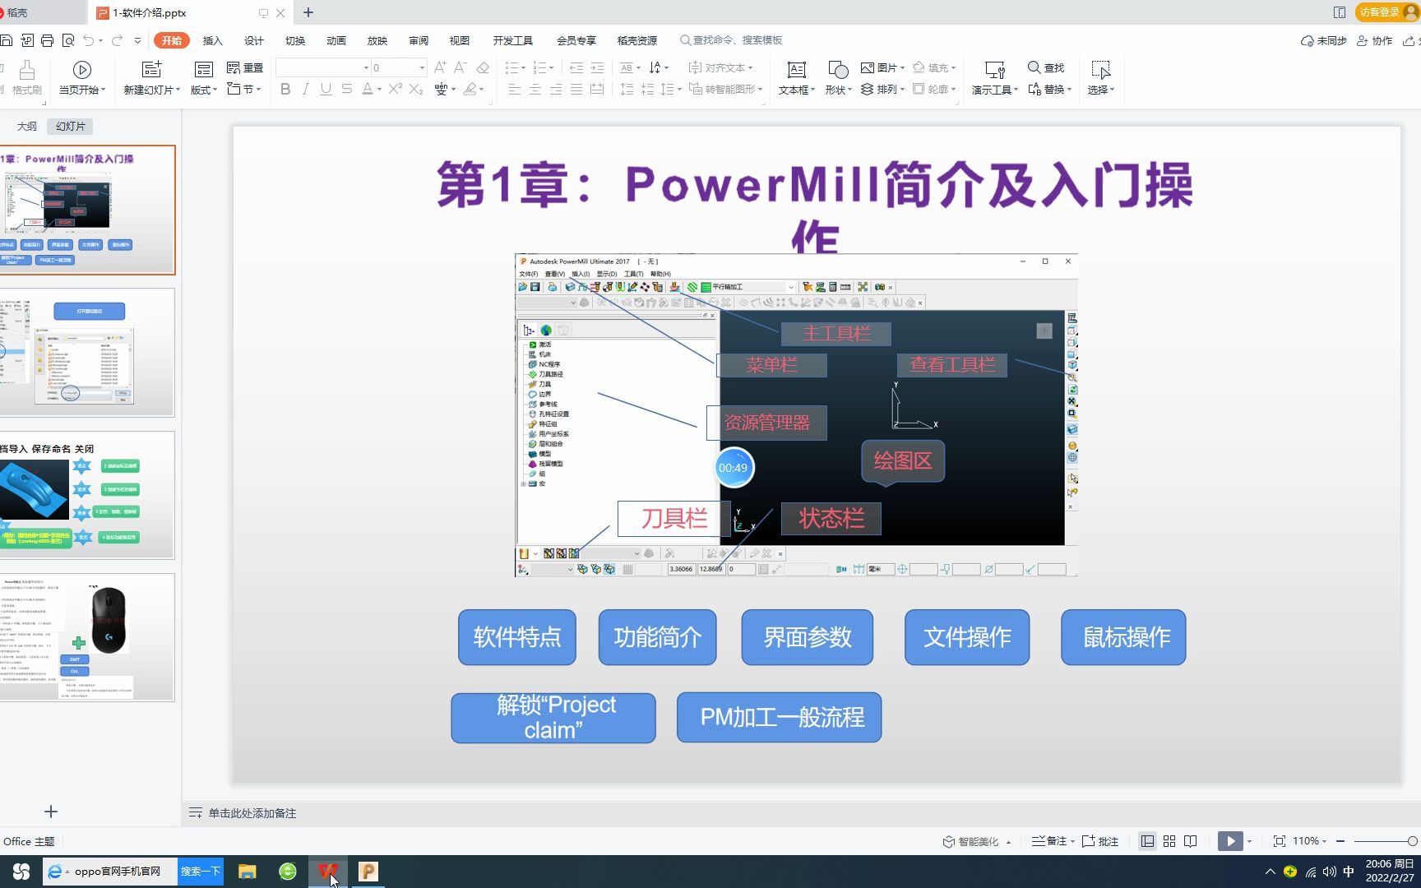1421x888 pixels.
Task: Click the New Slide (新建幻灯片) icon
Action: tap(151, 70)
